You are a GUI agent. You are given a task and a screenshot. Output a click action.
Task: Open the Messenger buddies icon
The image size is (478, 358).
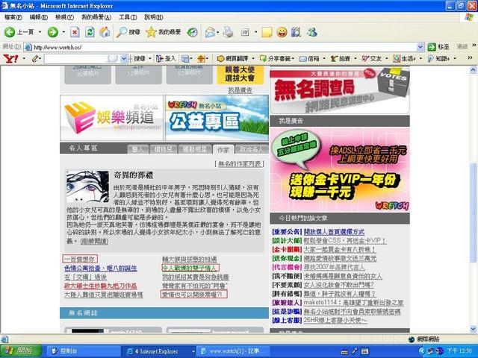[x=312, y=31]
